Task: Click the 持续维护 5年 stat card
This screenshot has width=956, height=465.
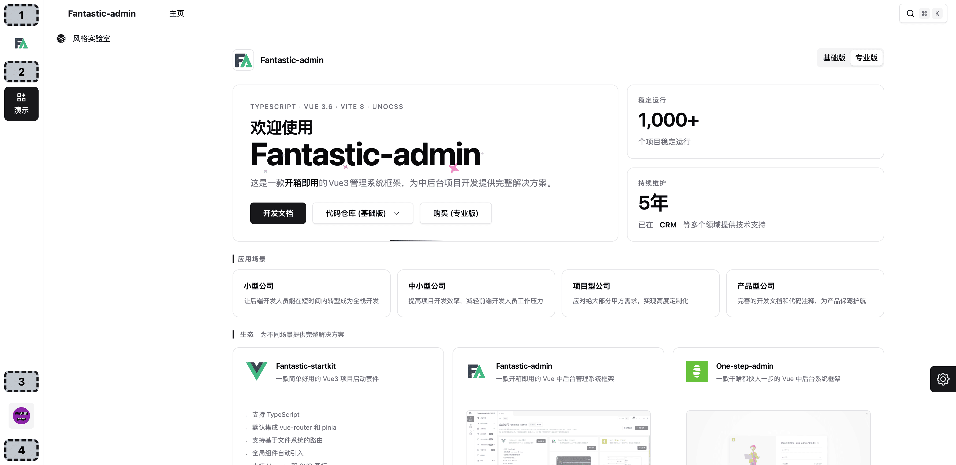Action: point(755,204)
